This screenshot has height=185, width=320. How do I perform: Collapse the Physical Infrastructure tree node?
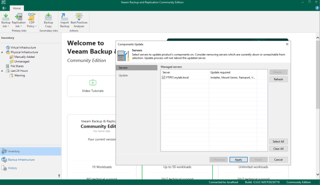point(2,52)
